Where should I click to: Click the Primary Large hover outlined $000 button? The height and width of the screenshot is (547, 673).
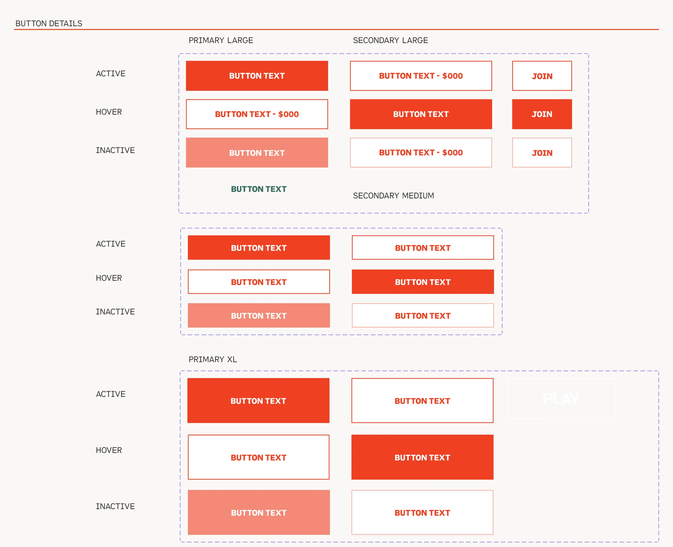point(257,114)
